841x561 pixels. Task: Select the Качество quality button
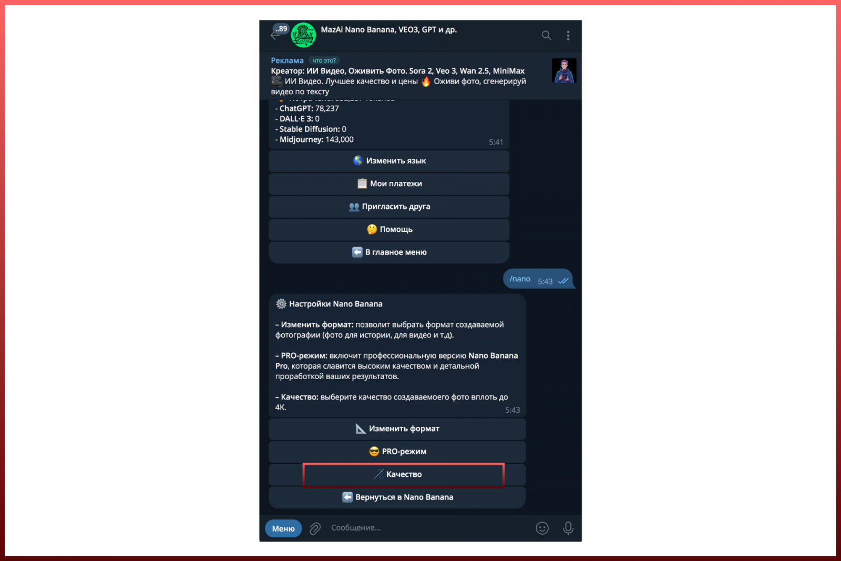point(397,474)
